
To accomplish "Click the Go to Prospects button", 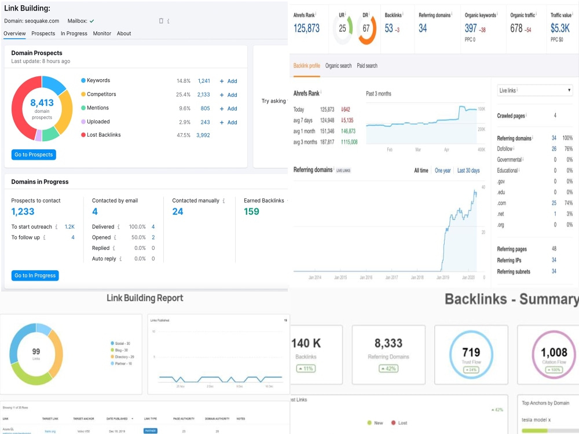I will (34, 155).
